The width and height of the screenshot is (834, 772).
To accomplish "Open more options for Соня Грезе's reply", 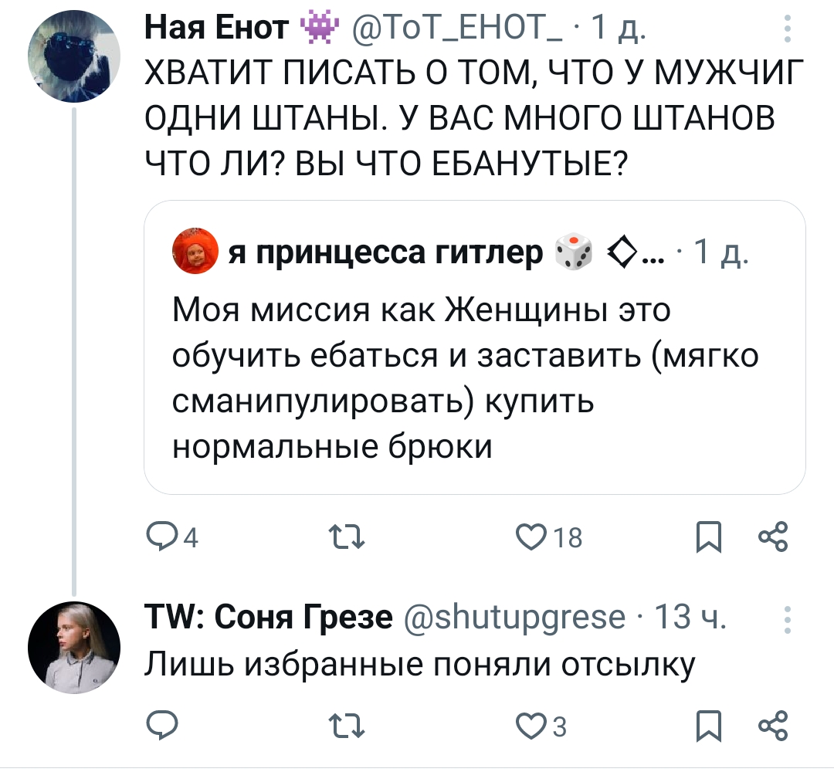I will [787, 618].
